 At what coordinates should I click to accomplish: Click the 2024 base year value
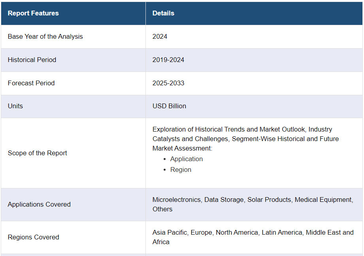pyautogui.click(x=160, y=37)
